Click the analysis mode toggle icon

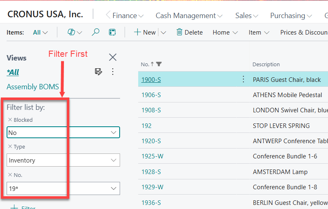pyautogui.click(x=112, y=33)
